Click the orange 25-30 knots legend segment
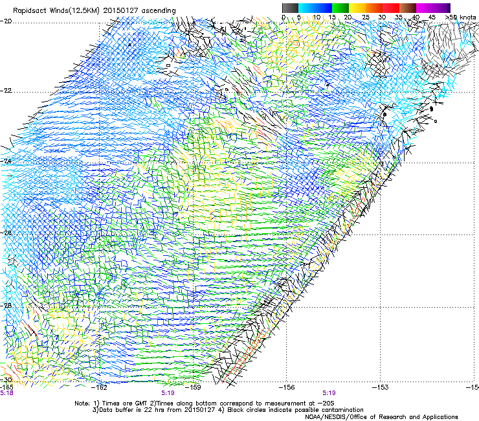 point(374,8)
